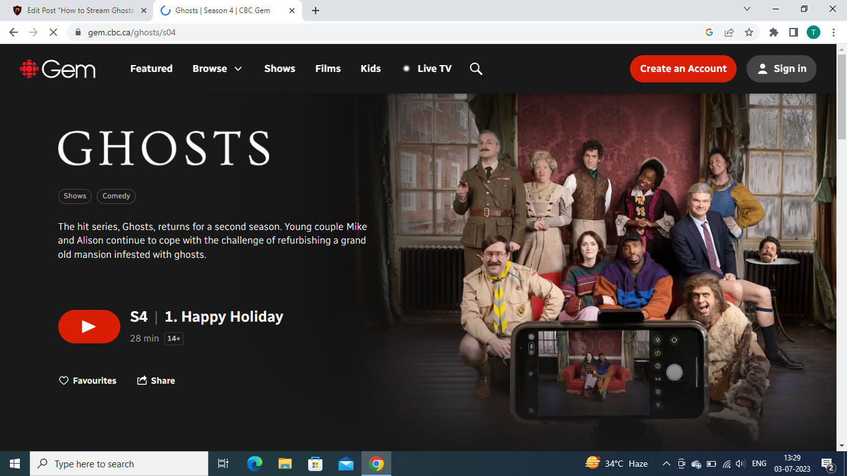Click the episode title 1. Happy Holiday
The image size is (847, 476).
(x=224, y=317)
